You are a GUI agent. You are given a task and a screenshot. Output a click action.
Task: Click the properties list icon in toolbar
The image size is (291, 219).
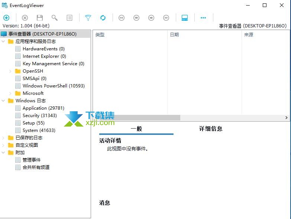pos(69,18)
